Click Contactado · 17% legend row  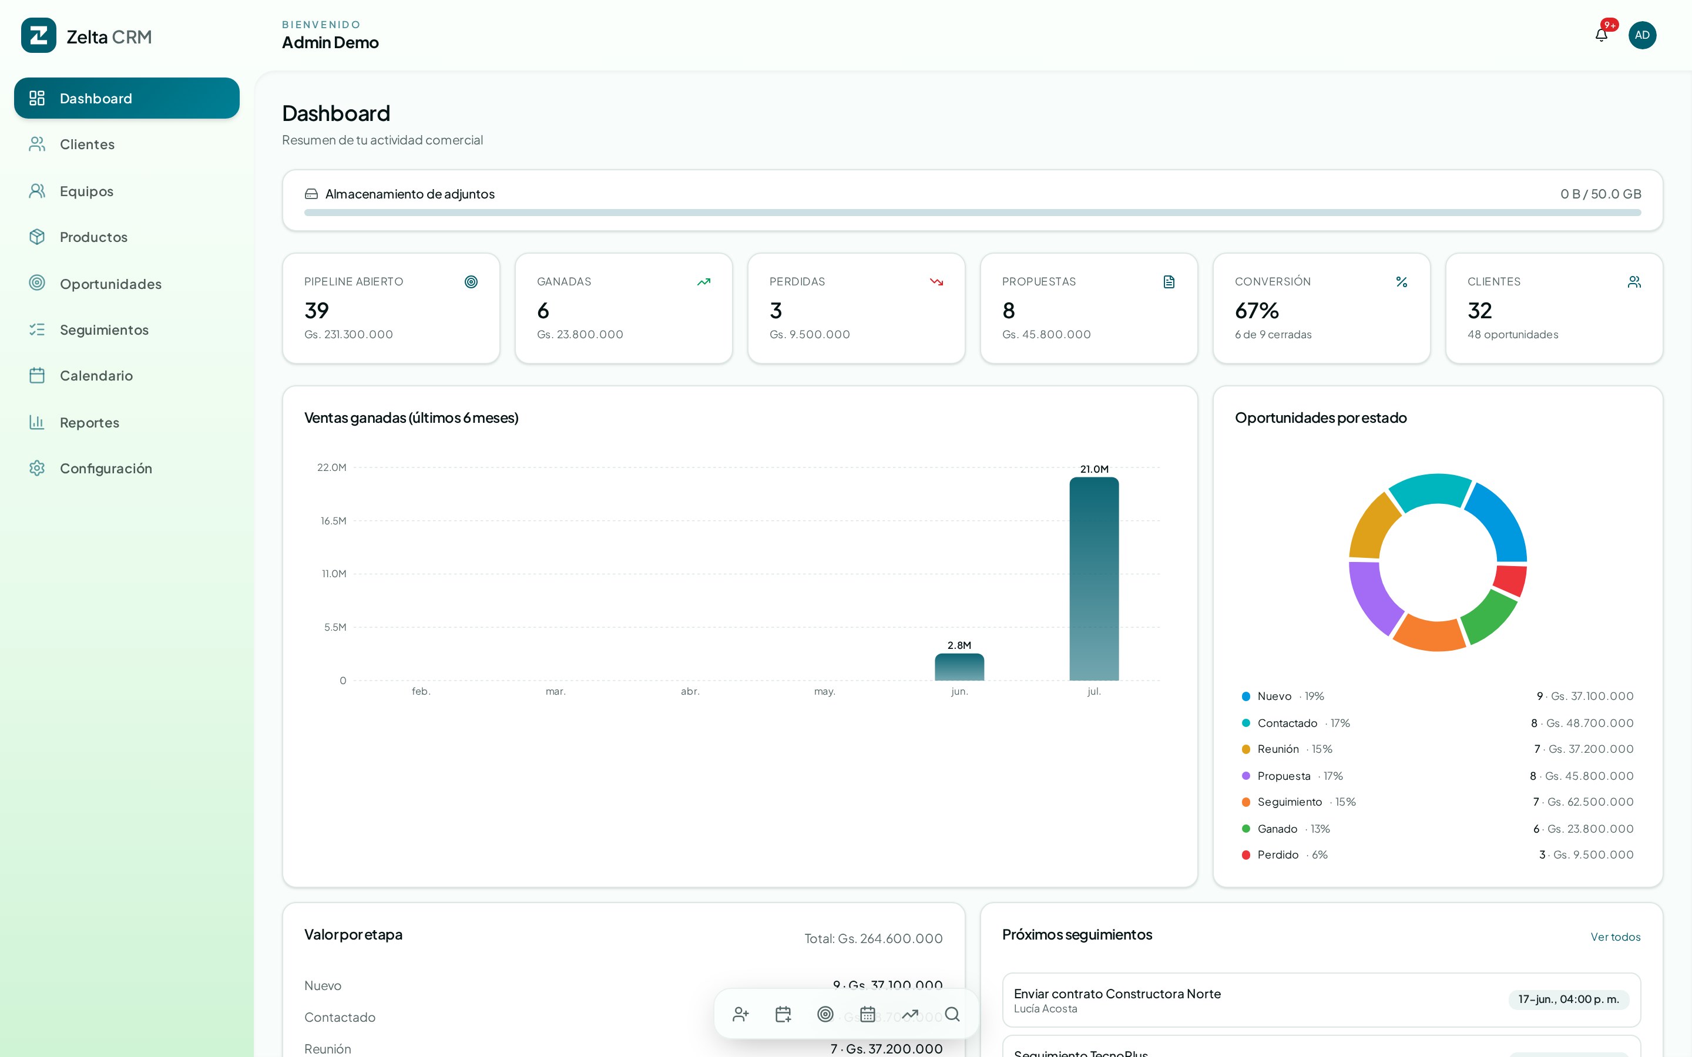1438,723
